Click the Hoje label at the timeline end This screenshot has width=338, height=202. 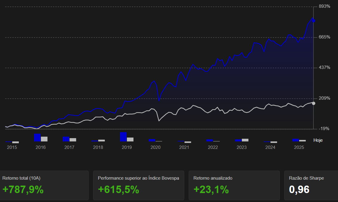[318, 140]
